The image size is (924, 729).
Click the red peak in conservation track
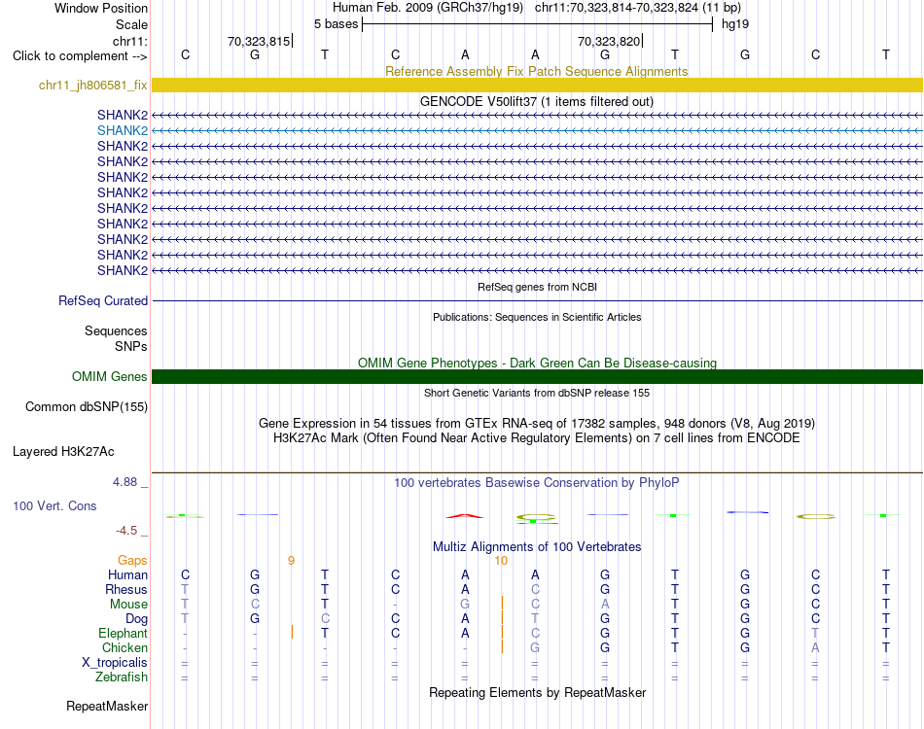465,516
